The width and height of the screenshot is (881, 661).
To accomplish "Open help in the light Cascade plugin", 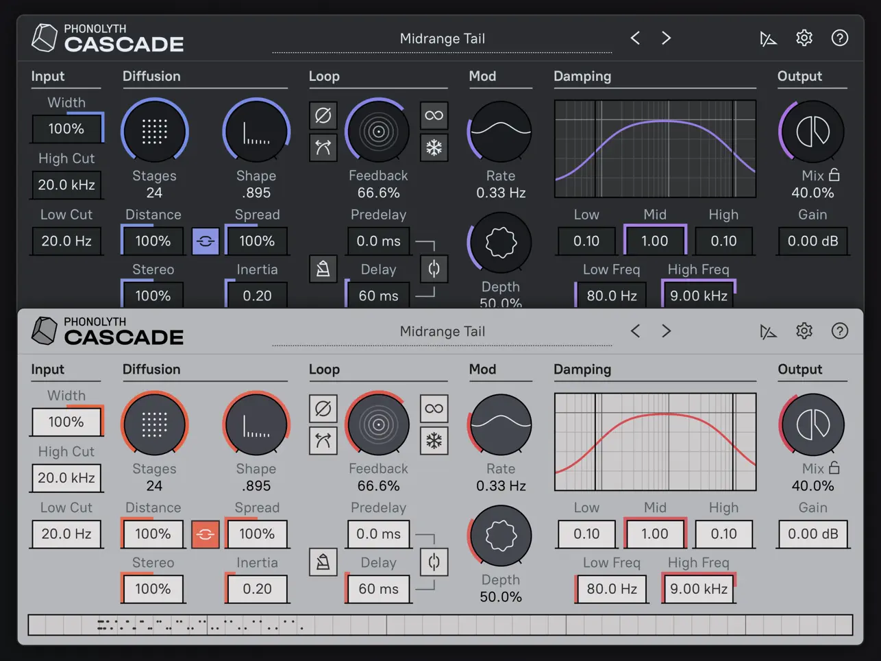I will [x=840, y=331].
